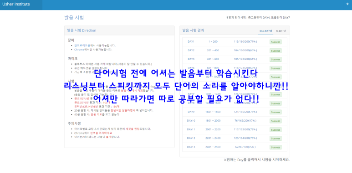Open the DAY11 test link
Viewport: 352px width, 173px height.
coord(191,129)
